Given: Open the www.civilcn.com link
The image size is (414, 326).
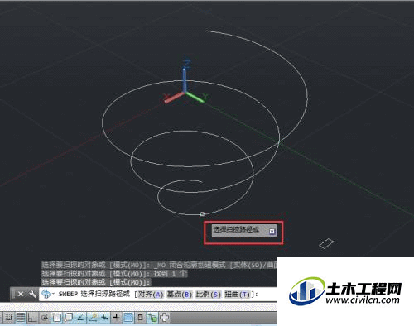Looking at the screenshot, I should point(362,300).
